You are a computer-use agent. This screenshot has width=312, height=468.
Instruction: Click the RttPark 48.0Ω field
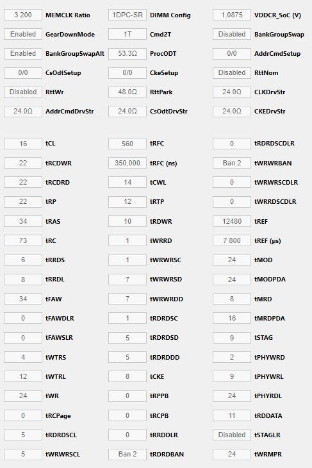tap(127, 92)
